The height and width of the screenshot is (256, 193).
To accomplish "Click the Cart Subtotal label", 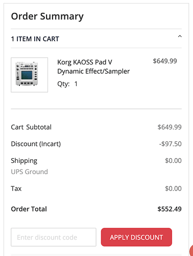I will click(31, 127).
